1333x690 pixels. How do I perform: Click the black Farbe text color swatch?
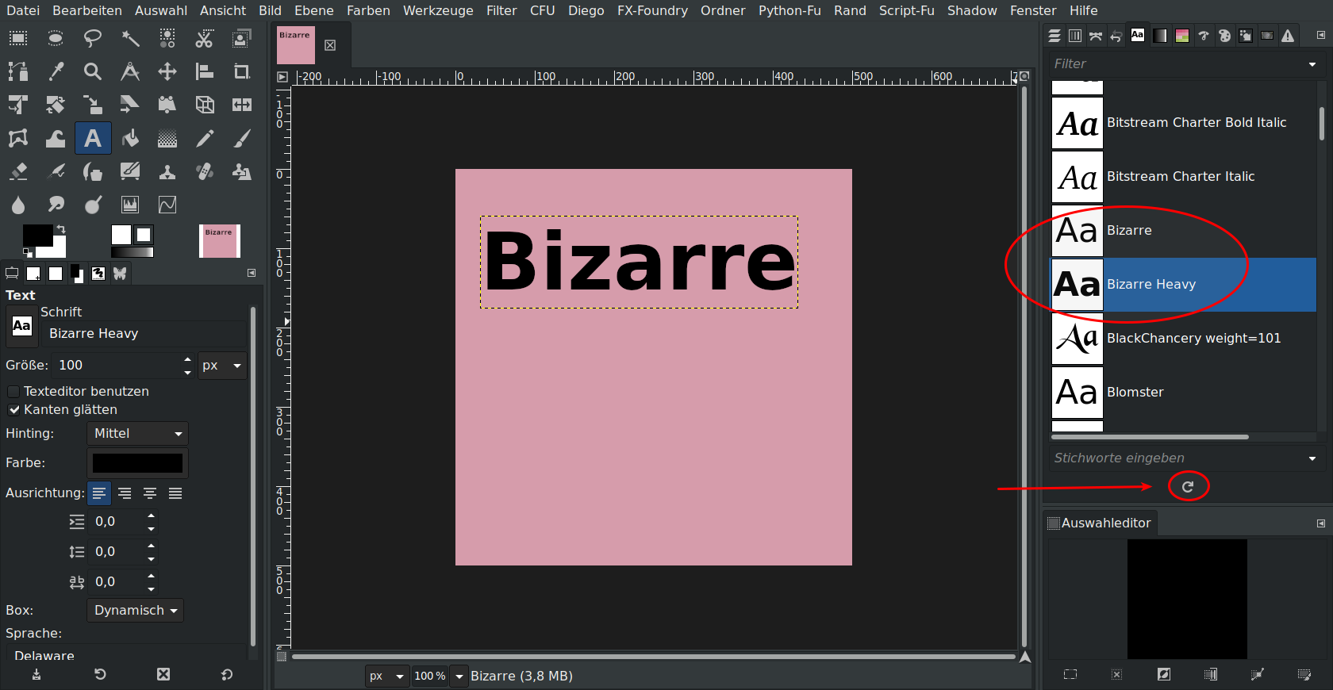[137, 463]
